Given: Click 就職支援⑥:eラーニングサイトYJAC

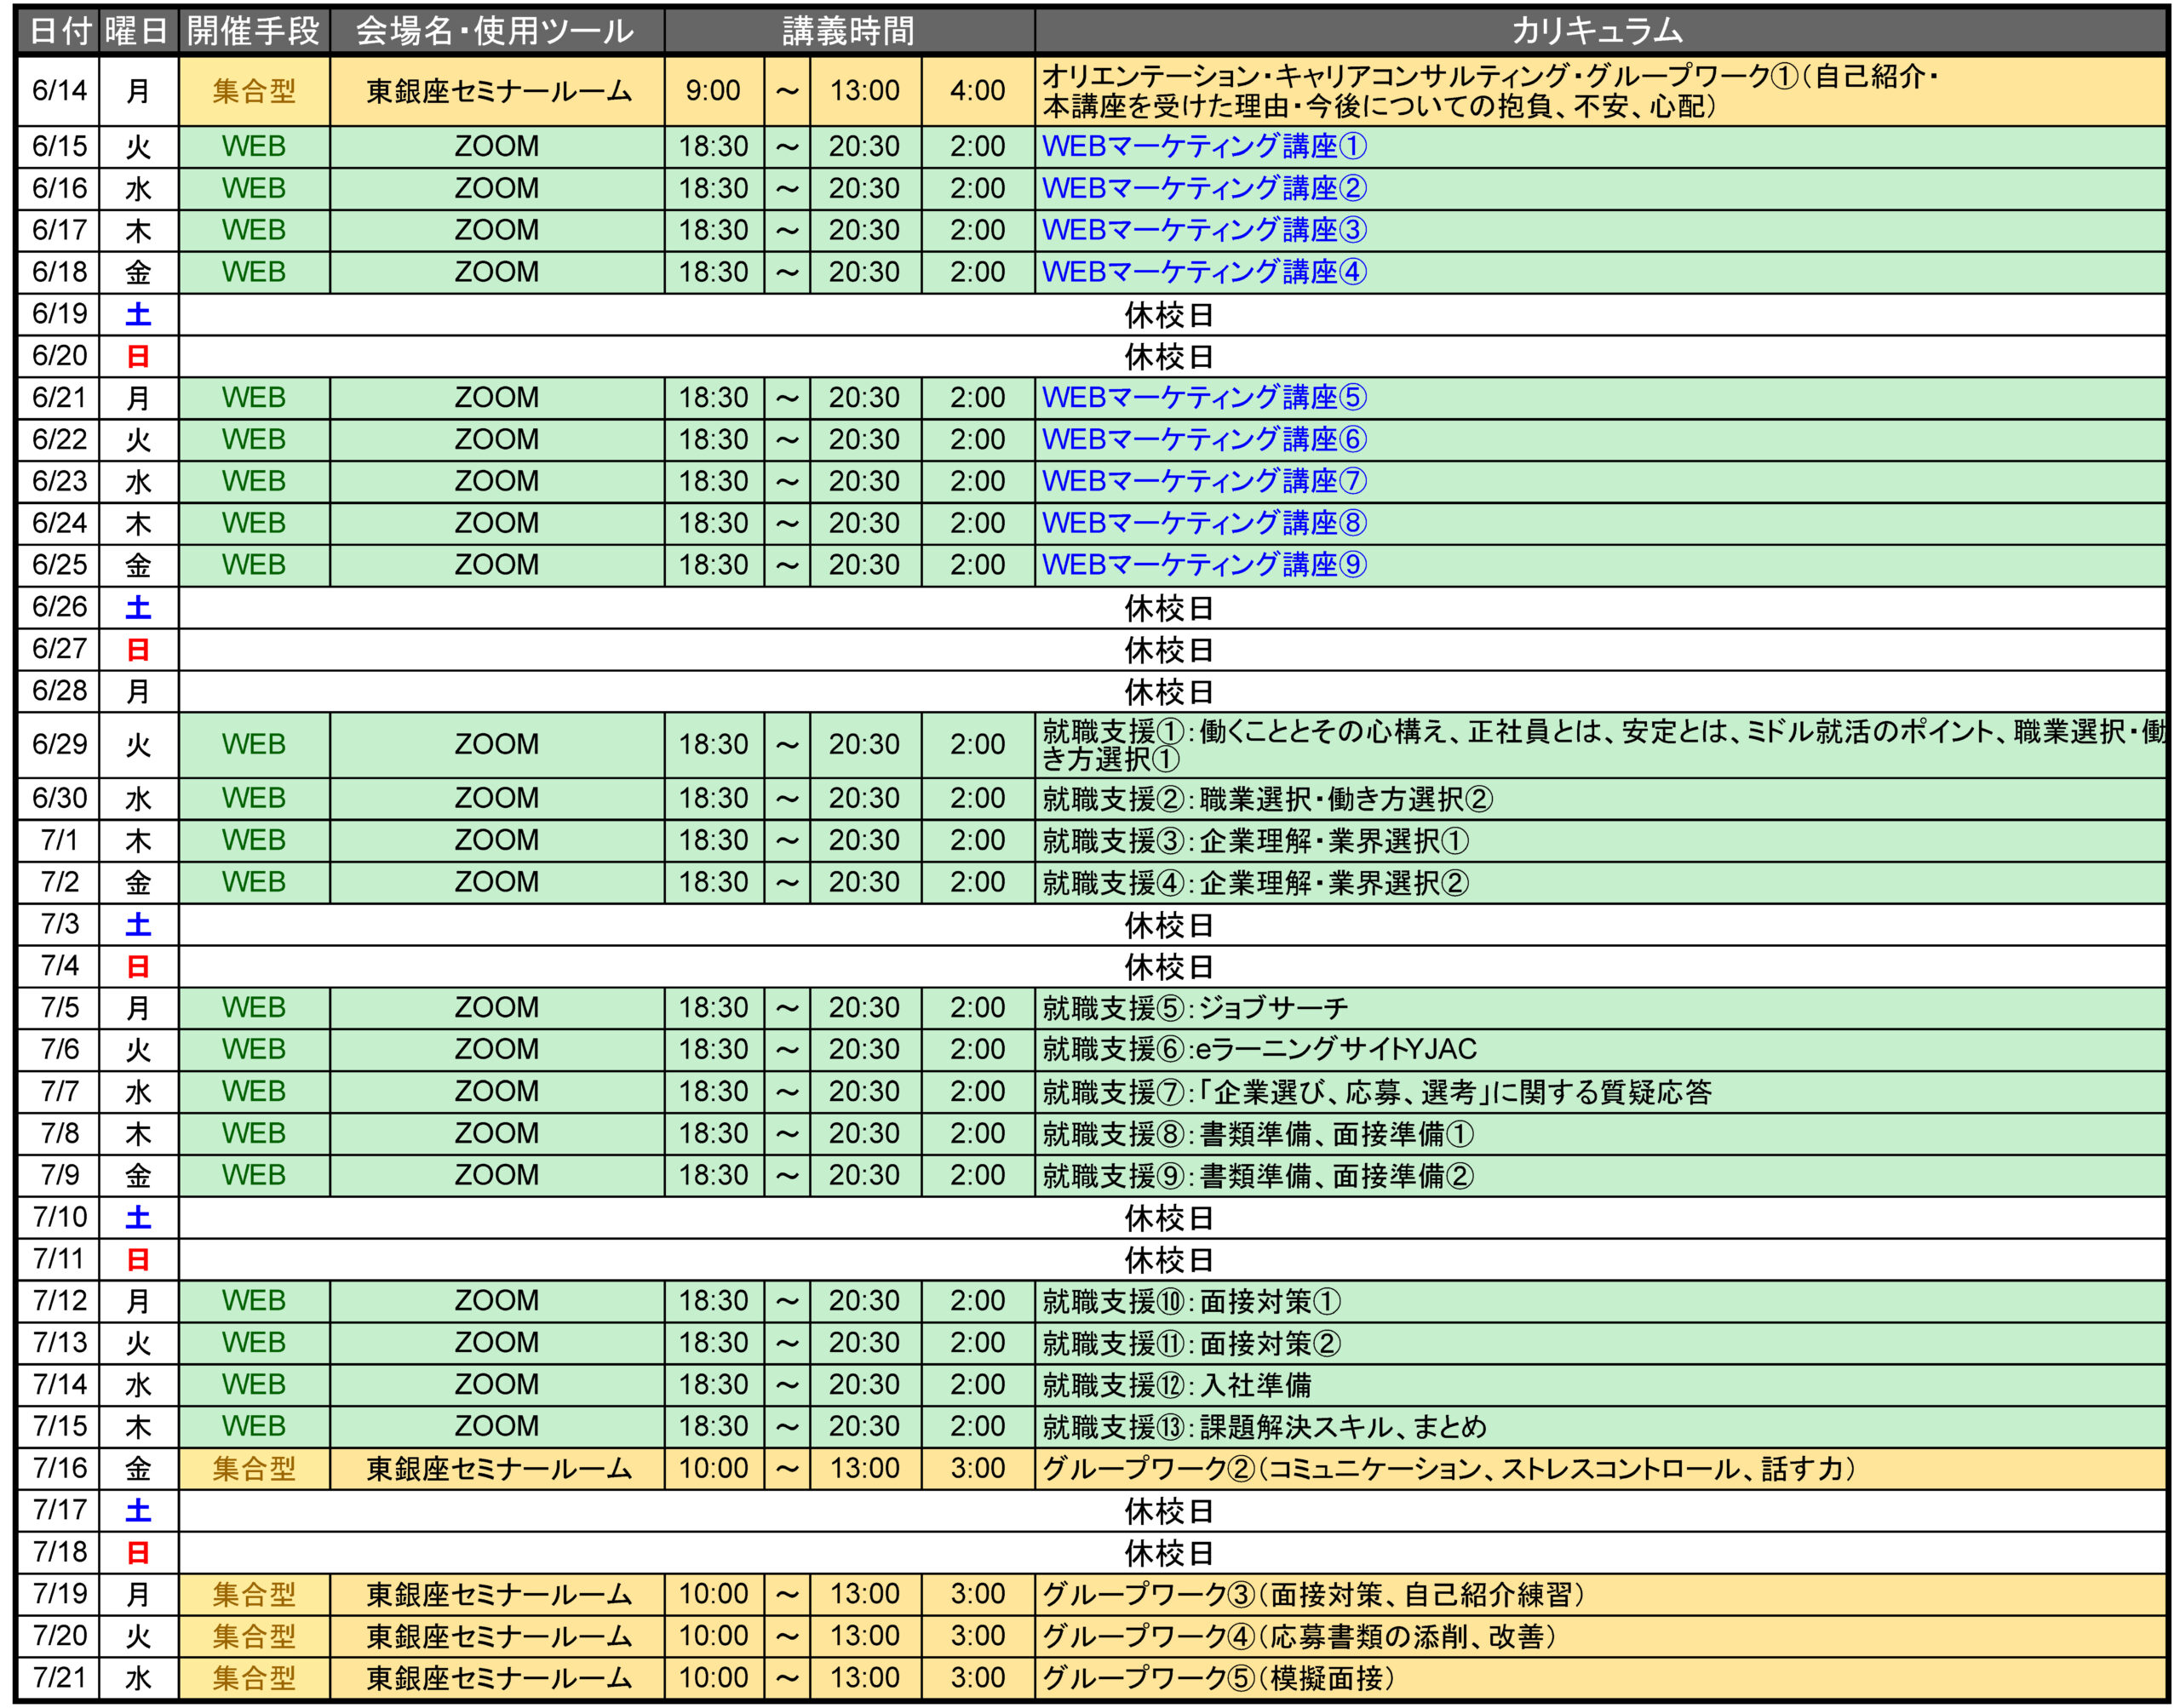Looking at the screenshot, I should (1259, 1050).
